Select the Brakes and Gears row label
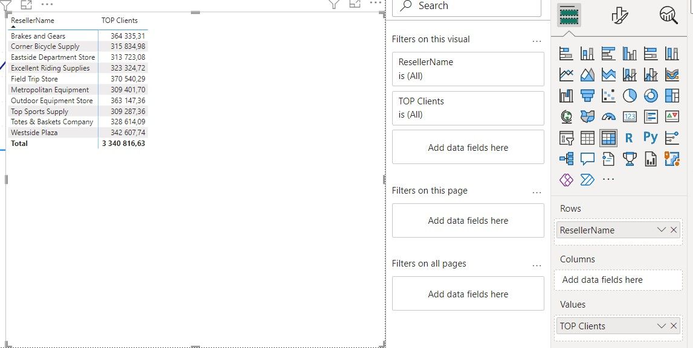The height and width of the screenshot is (348, 693). point(38,36)
